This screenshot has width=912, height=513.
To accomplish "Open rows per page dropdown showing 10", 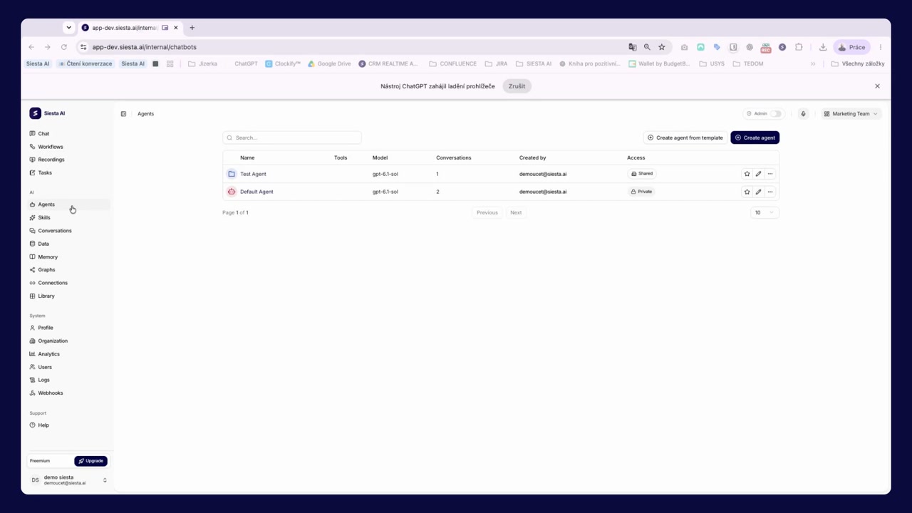I will (764, 212).
